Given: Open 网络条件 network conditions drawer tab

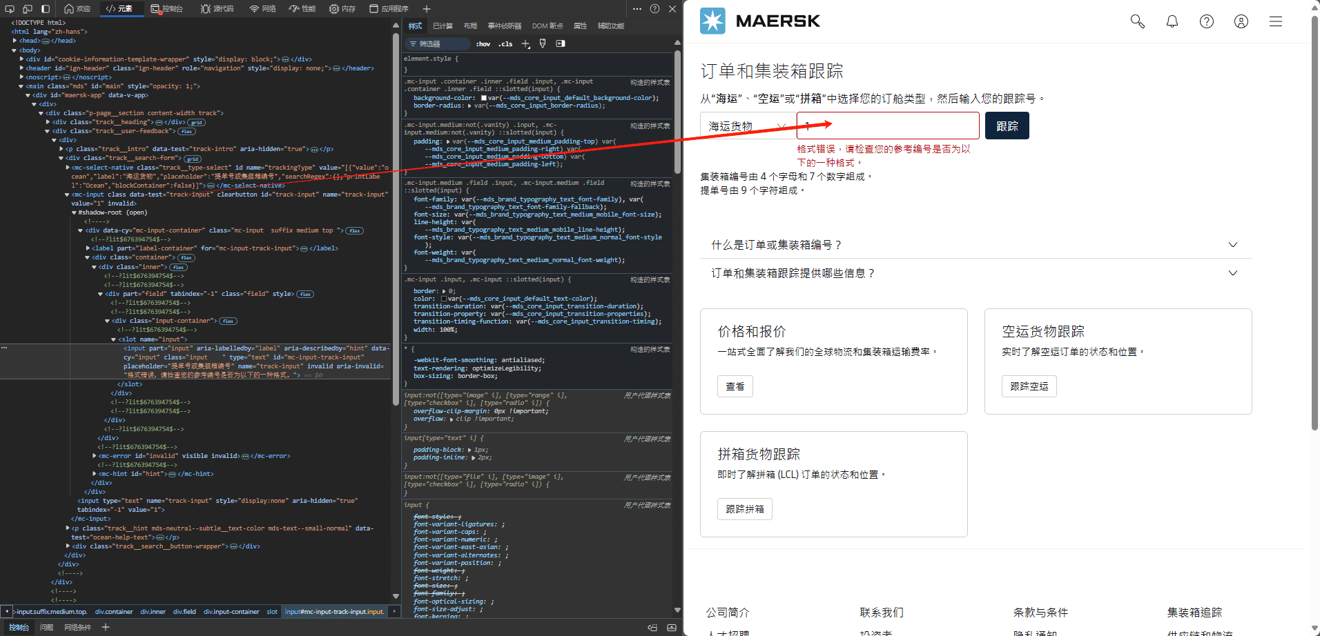Looking at the screenshot, I should click(x=77, y=627).
